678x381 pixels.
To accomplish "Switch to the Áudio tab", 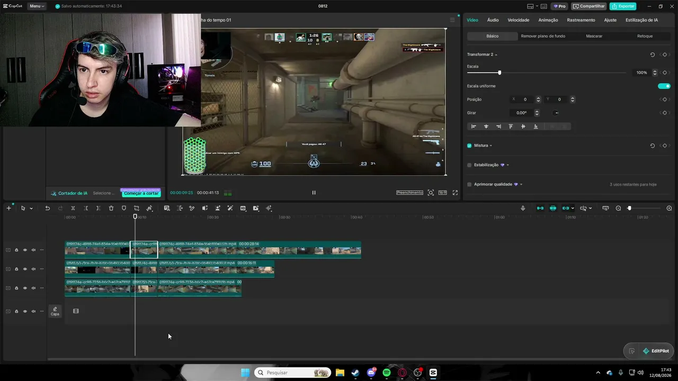I will pos(493,20).
